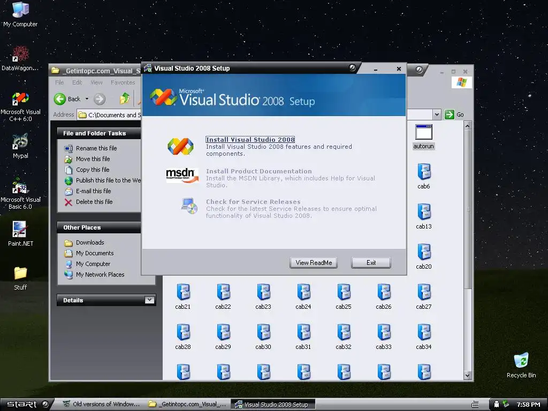Click the keyboard icon in system tray
Screen dimensions: 548x411
475,405
